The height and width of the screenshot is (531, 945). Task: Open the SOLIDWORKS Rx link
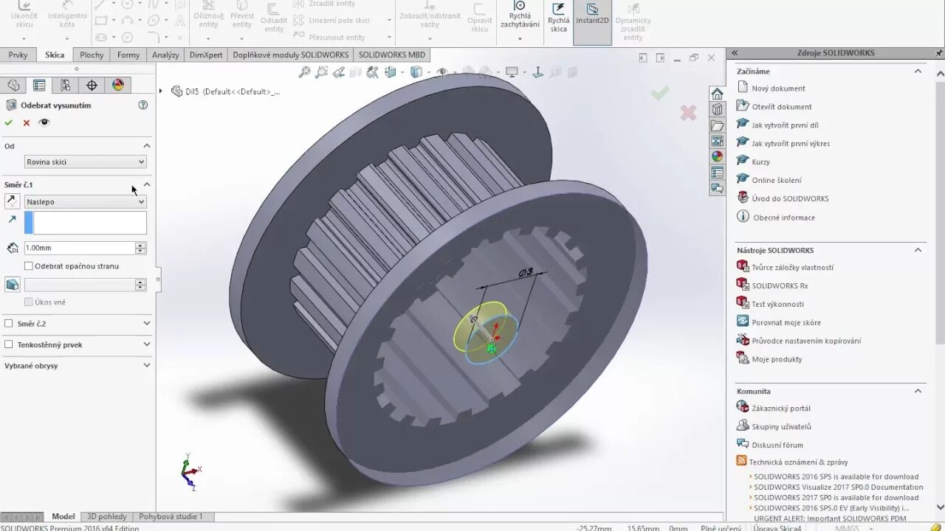(x=780, y=285)
